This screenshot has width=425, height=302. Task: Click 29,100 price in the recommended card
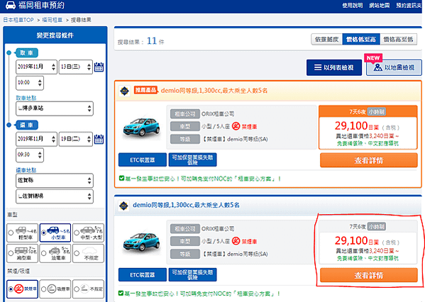click(351, 126)
